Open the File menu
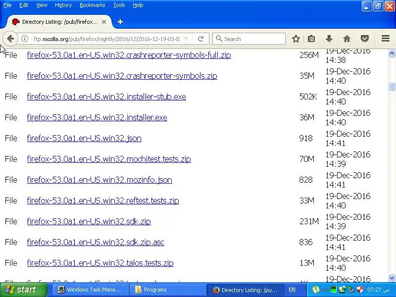The width and height of the screenshot is (396, 297). tap(7, 5)
